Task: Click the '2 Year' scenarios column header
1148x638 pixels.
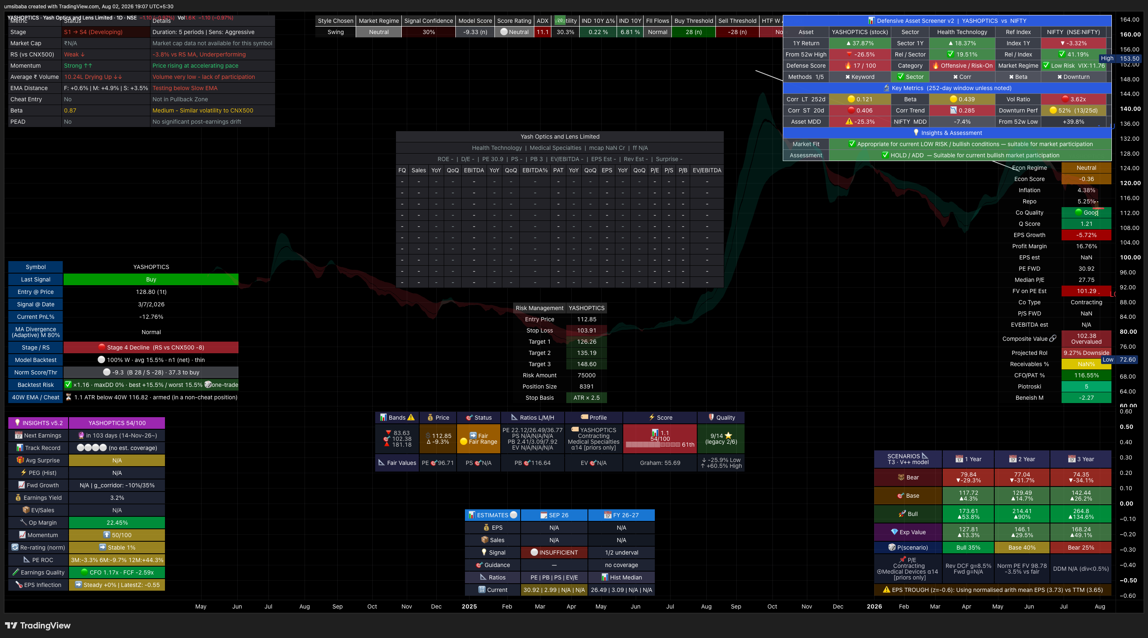Action: [x=1023, y=459]
